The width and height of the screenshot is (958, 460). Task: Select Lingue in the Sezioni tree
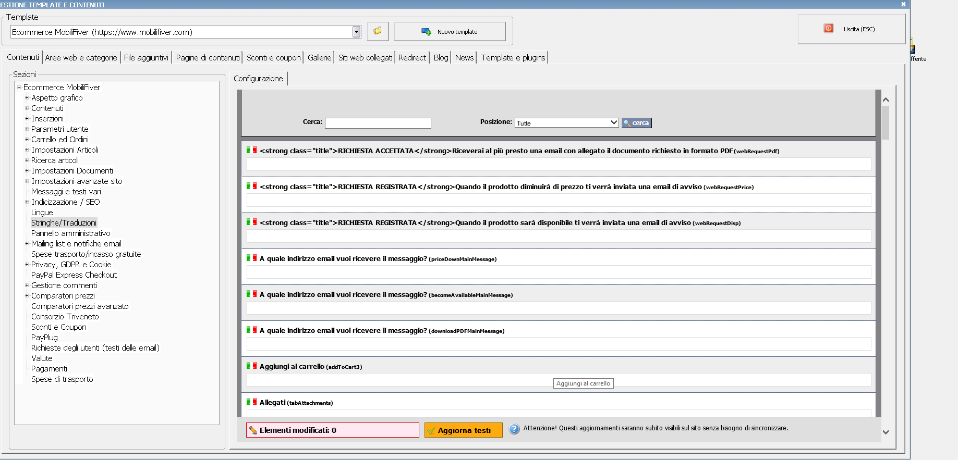pos(42,213)
